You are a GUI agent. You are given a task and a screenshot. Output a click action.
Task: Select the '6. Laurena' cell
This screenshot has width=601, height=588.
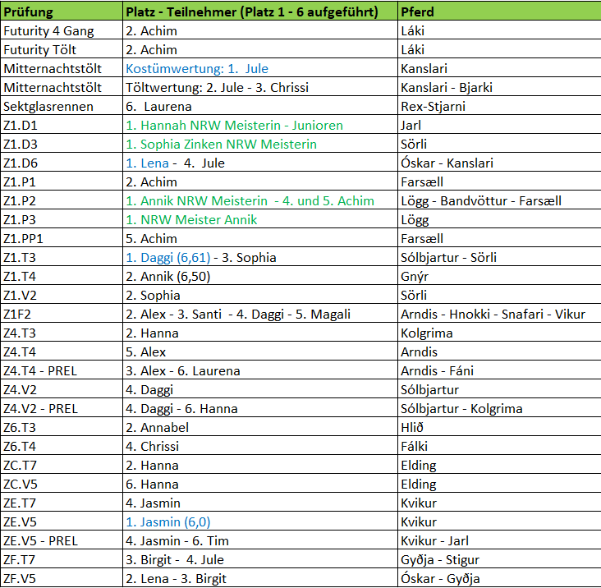(260, 105)
